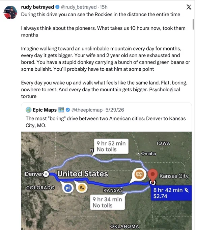Select the Denver origin circle marker
197x230 pixels.
[x=46, y=174]
